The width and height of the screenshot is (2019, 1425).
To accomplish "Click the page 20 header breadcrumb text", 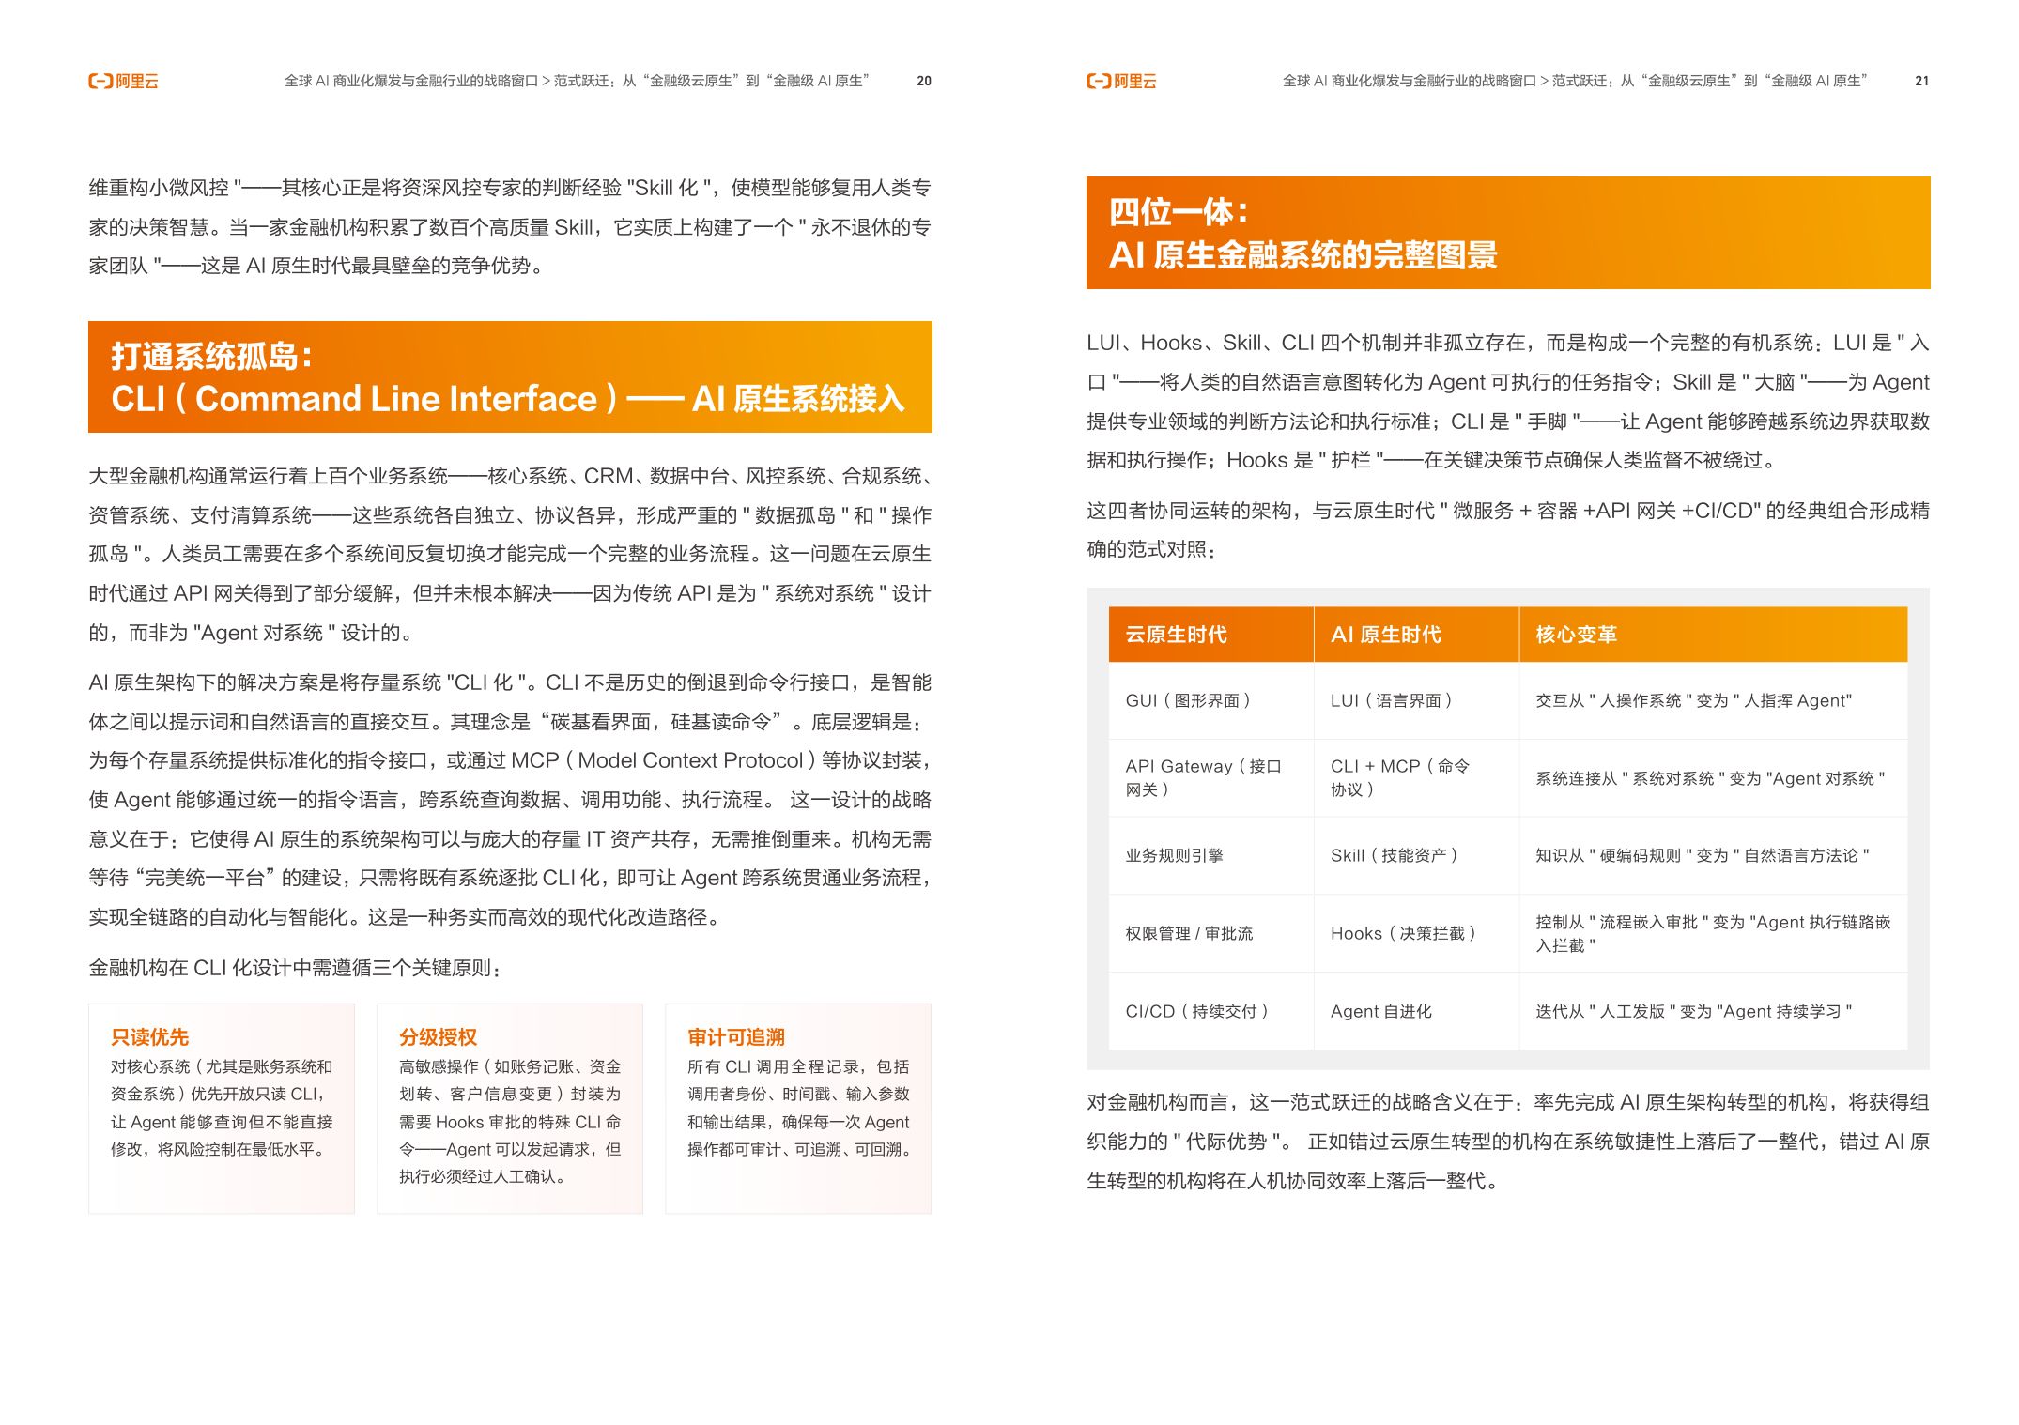I will (577, 82).
